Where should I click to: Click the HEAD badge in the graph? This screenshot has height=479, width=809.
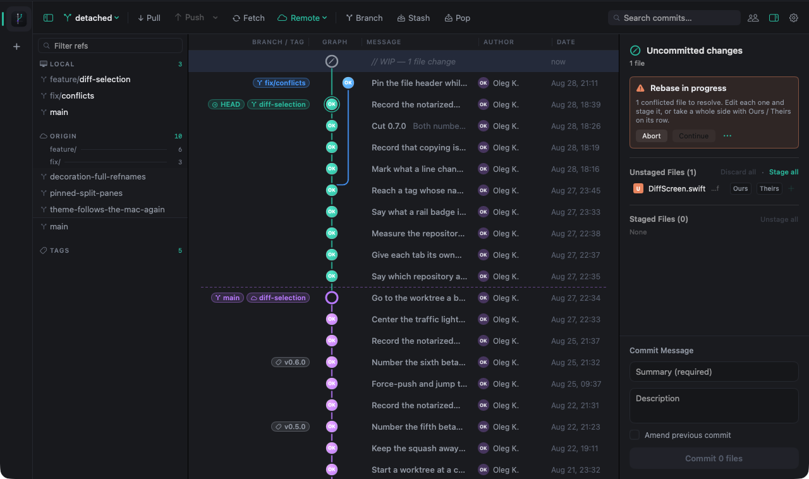(226, 104)
